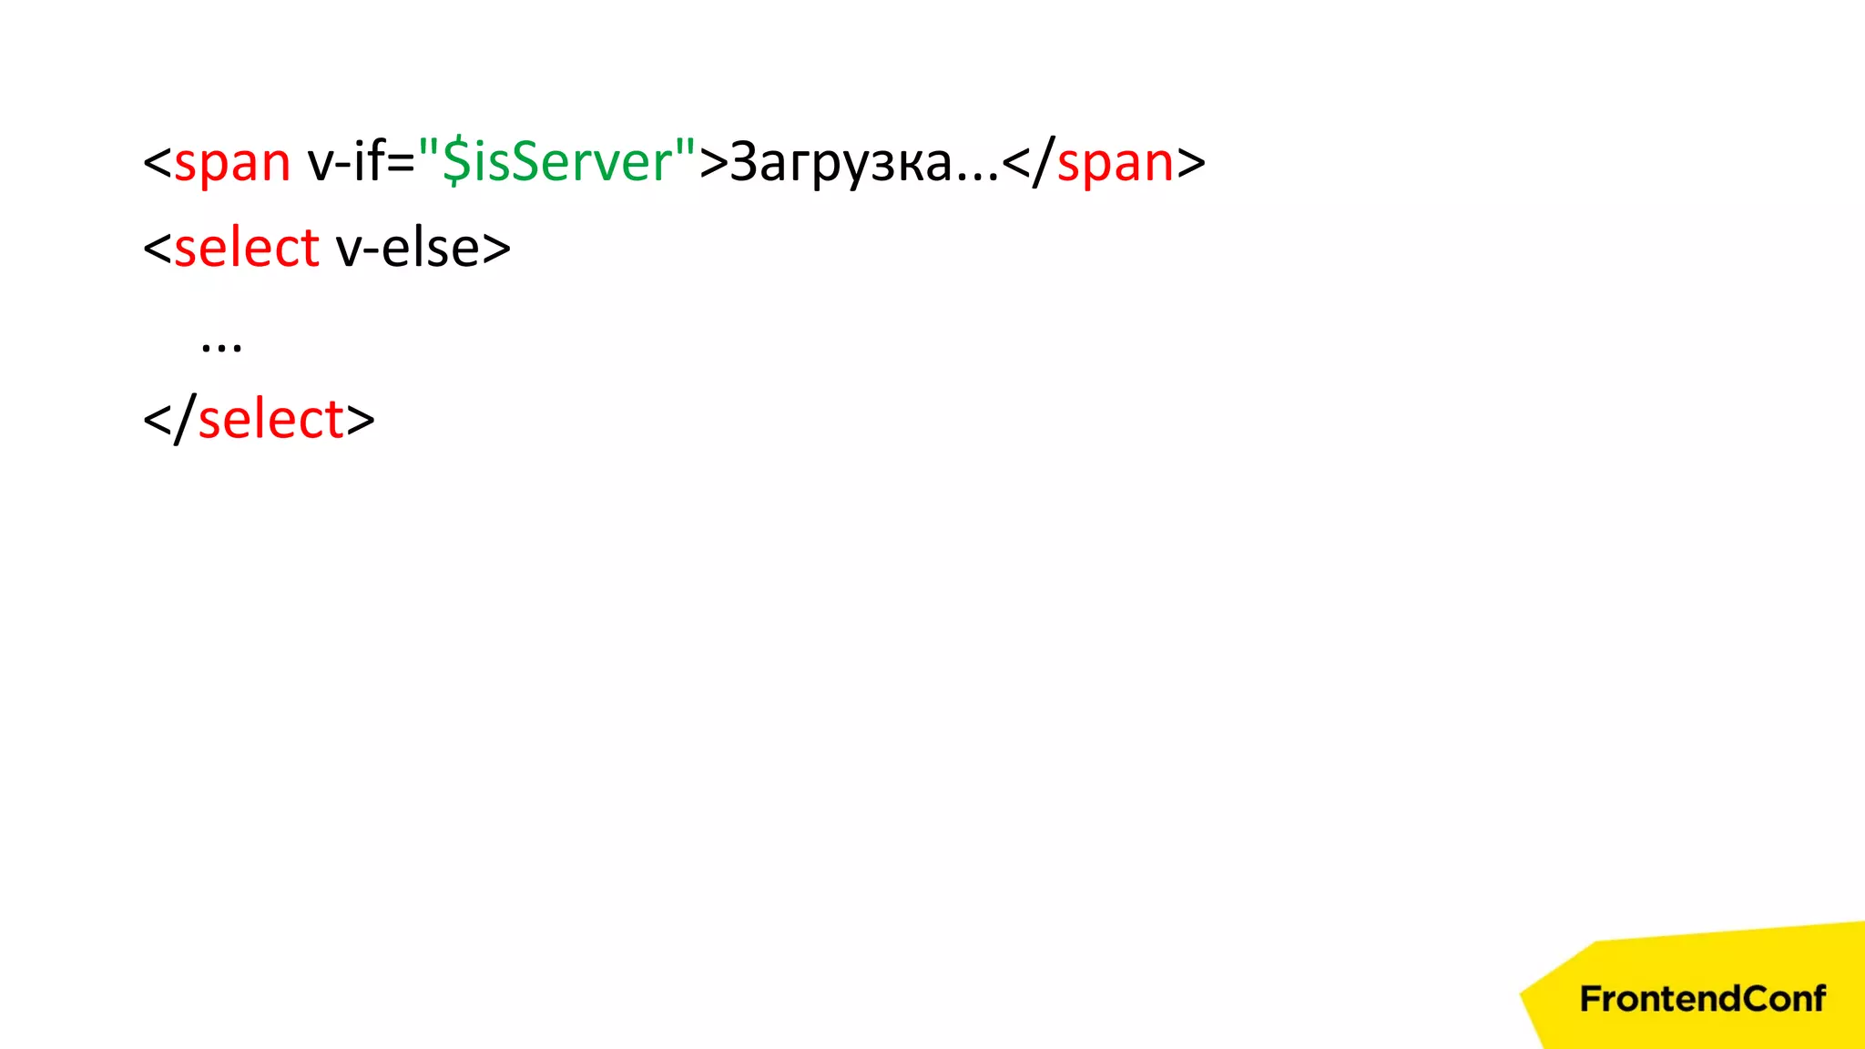The image size is (1865, 1049).
Task: Click the green "$isServer" string
Action: pyautogui.click(x=557, y=161)
